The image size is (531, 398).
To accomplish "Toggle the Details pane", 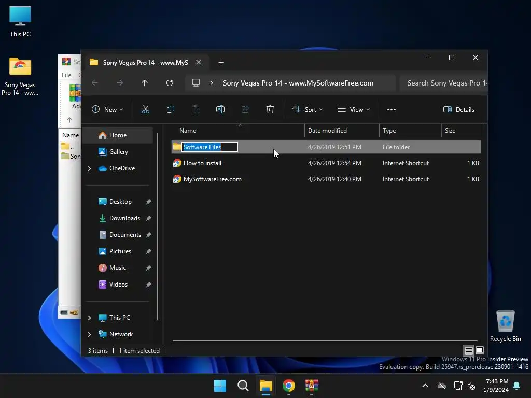I will [x=458, y=109].
